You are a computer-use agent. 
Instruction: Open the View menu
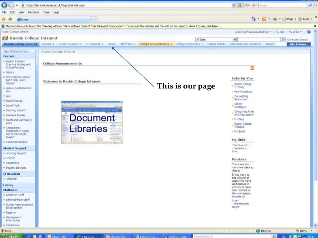21,12
